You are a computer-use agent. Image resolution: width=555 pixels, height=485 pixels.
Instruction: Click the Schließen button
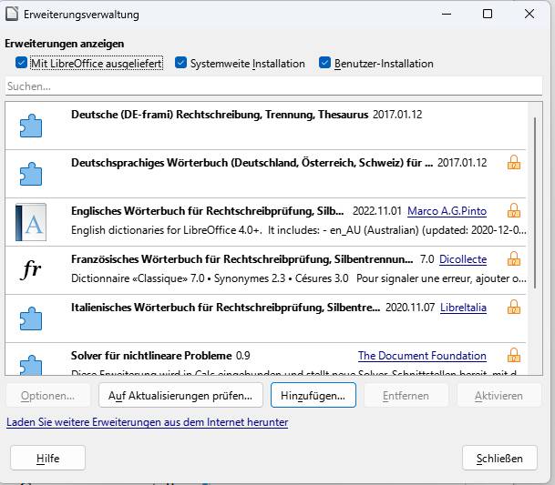click(x=499, y=458)
